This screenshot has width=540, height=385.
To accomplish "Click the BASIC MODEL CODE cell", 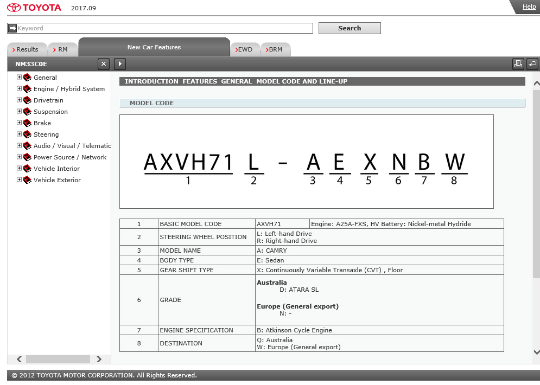I will point(207,223).
